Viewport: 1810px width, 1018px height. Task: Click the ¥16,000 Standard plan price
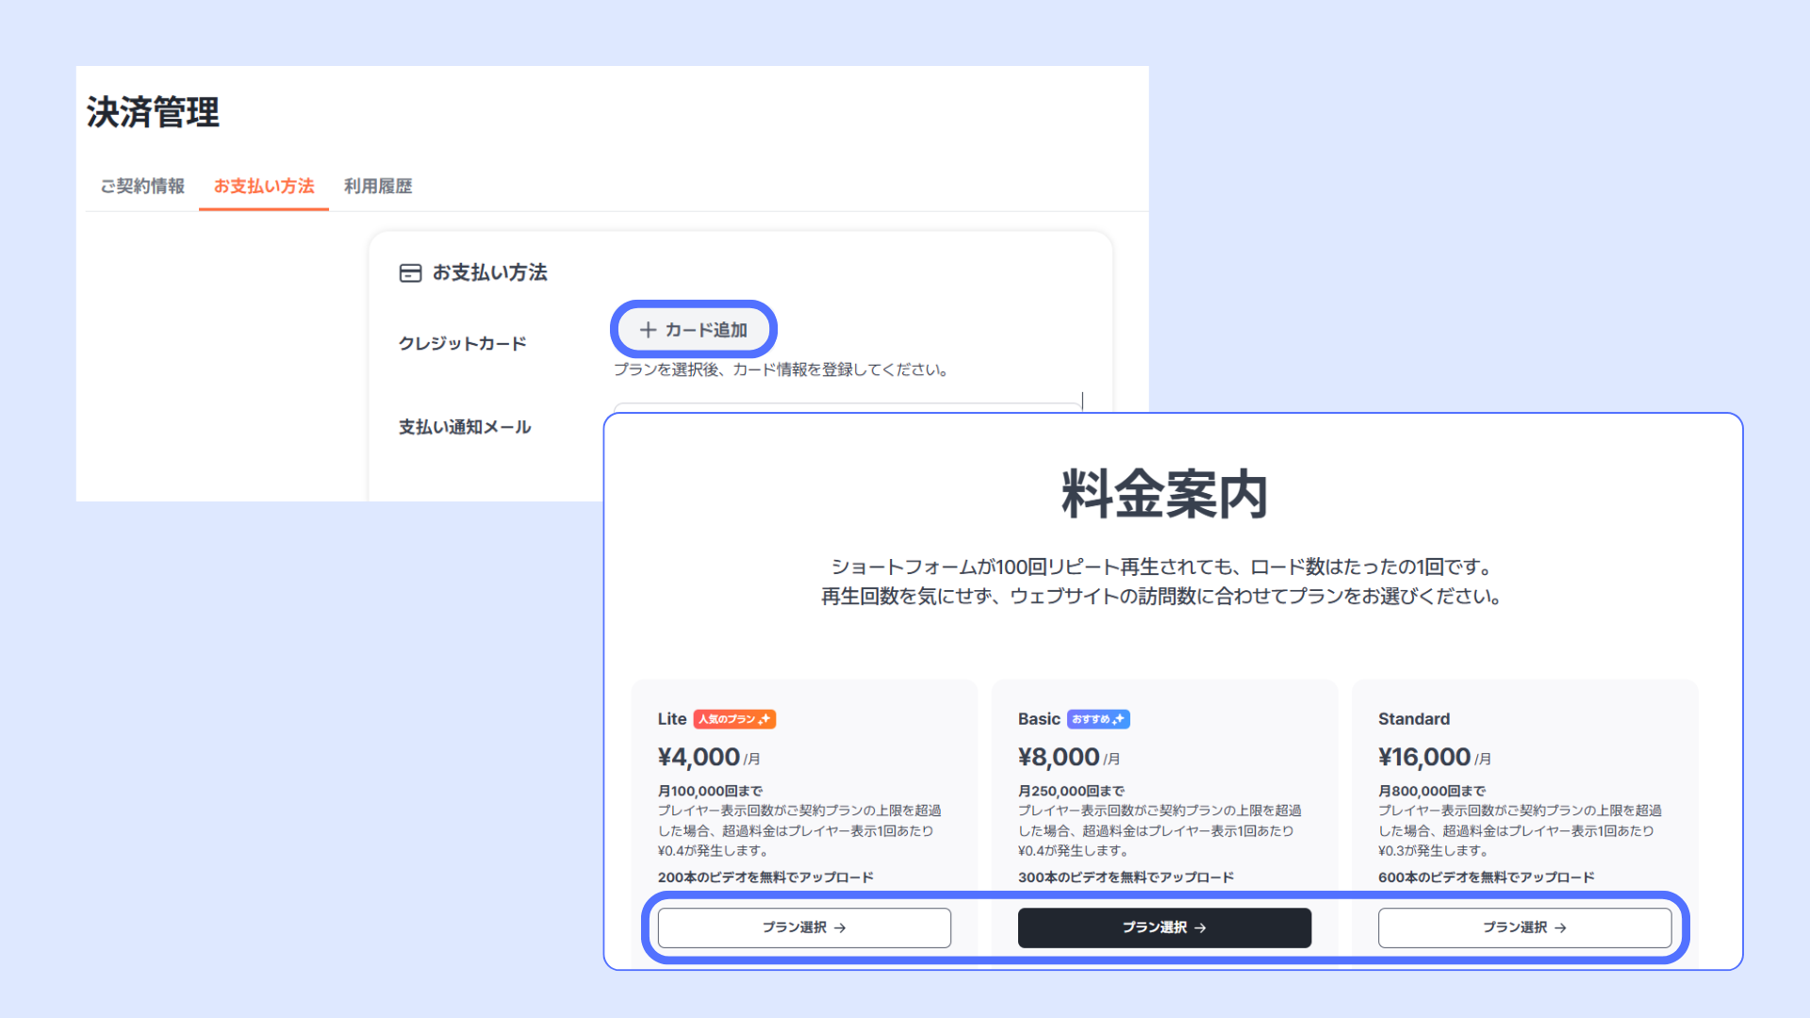(x=1423, y=757)
